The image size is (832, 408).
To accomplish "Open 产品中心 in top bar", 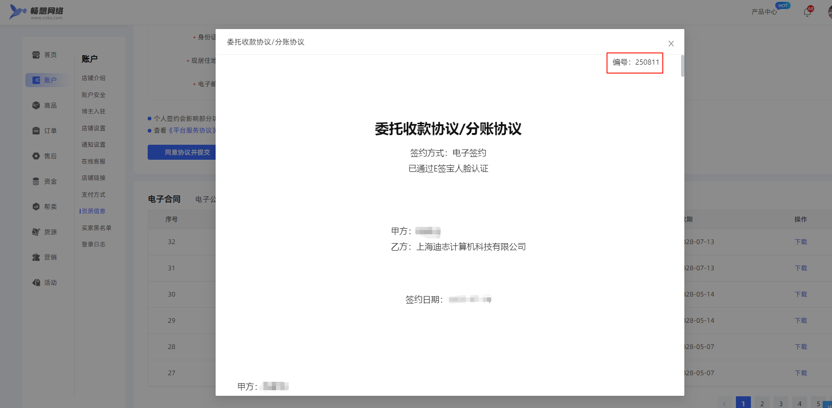I will pyautogui.click(x=764, y=12).
